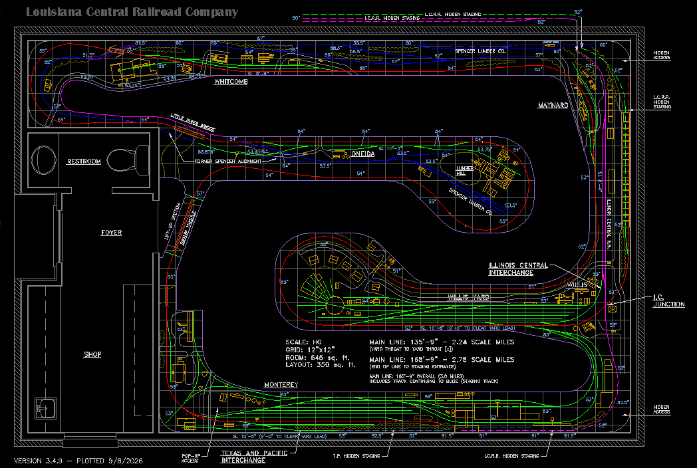
Task: Select the MAYNARD town label
Action: click(x=553, y=105)
